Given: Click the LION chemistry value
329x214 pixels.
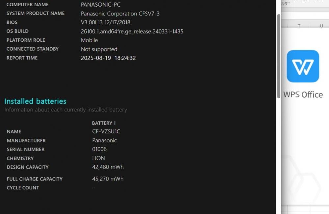Looking at the screenshot, I should 98,158.
